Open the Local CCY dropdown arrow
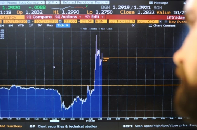Screen dimensions: 197x130 [160, 22]
